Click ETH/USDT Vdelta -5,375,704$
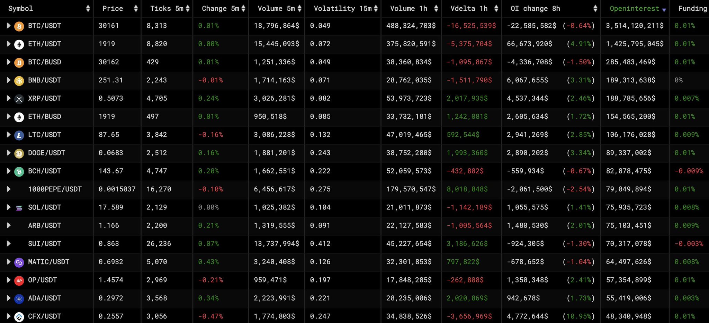This screenshot has height=323, width=709. pyautogui.click(x=469, y=44)
